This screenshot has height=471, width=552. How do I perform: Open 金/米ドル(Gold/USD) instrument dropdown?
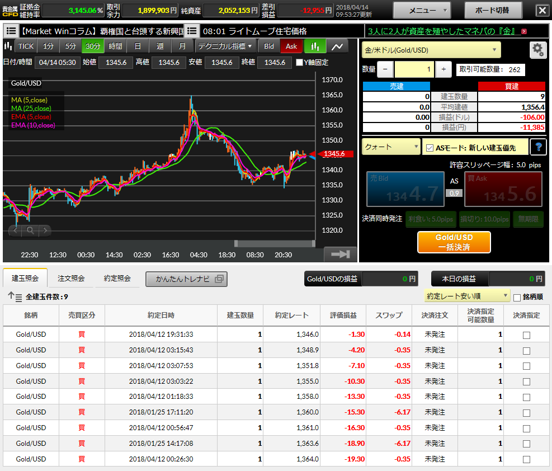tap(431, 50)
